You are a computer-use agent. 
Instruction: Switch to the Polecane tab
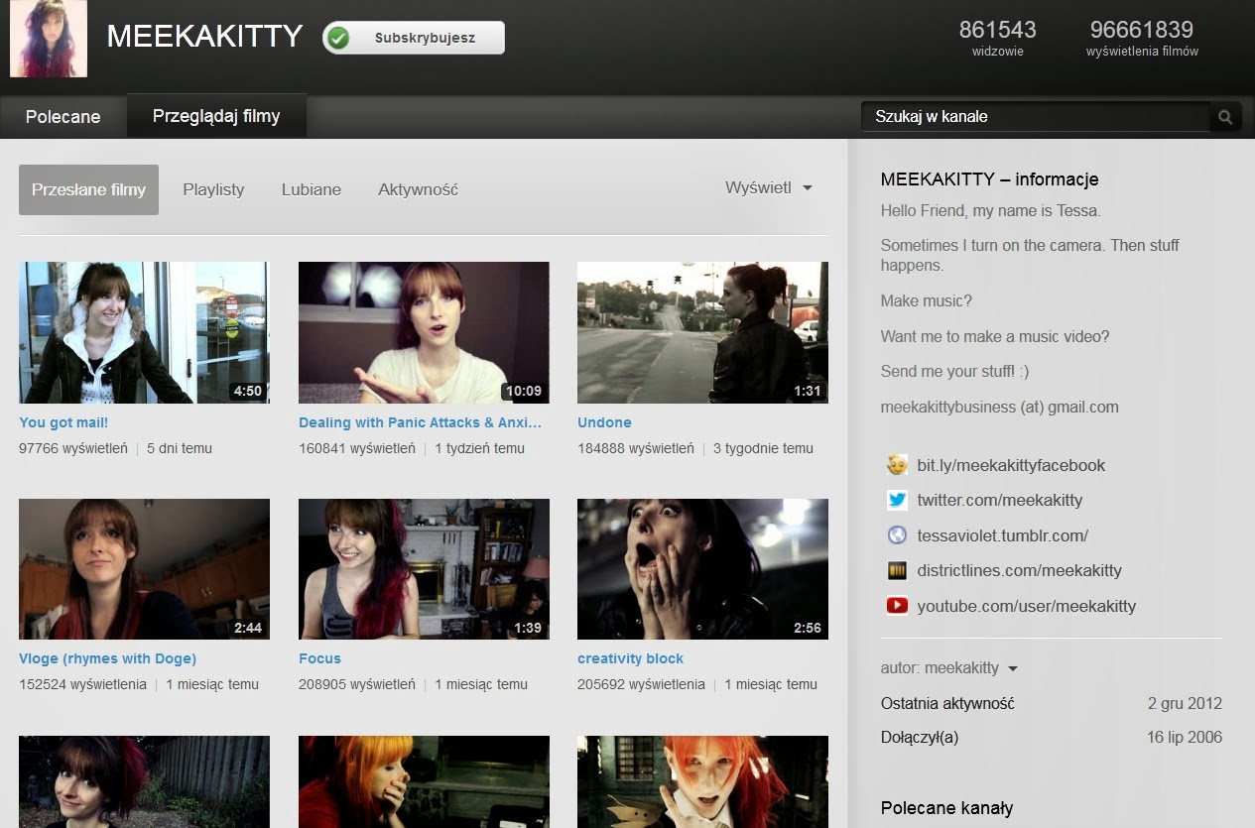(63, 116)
